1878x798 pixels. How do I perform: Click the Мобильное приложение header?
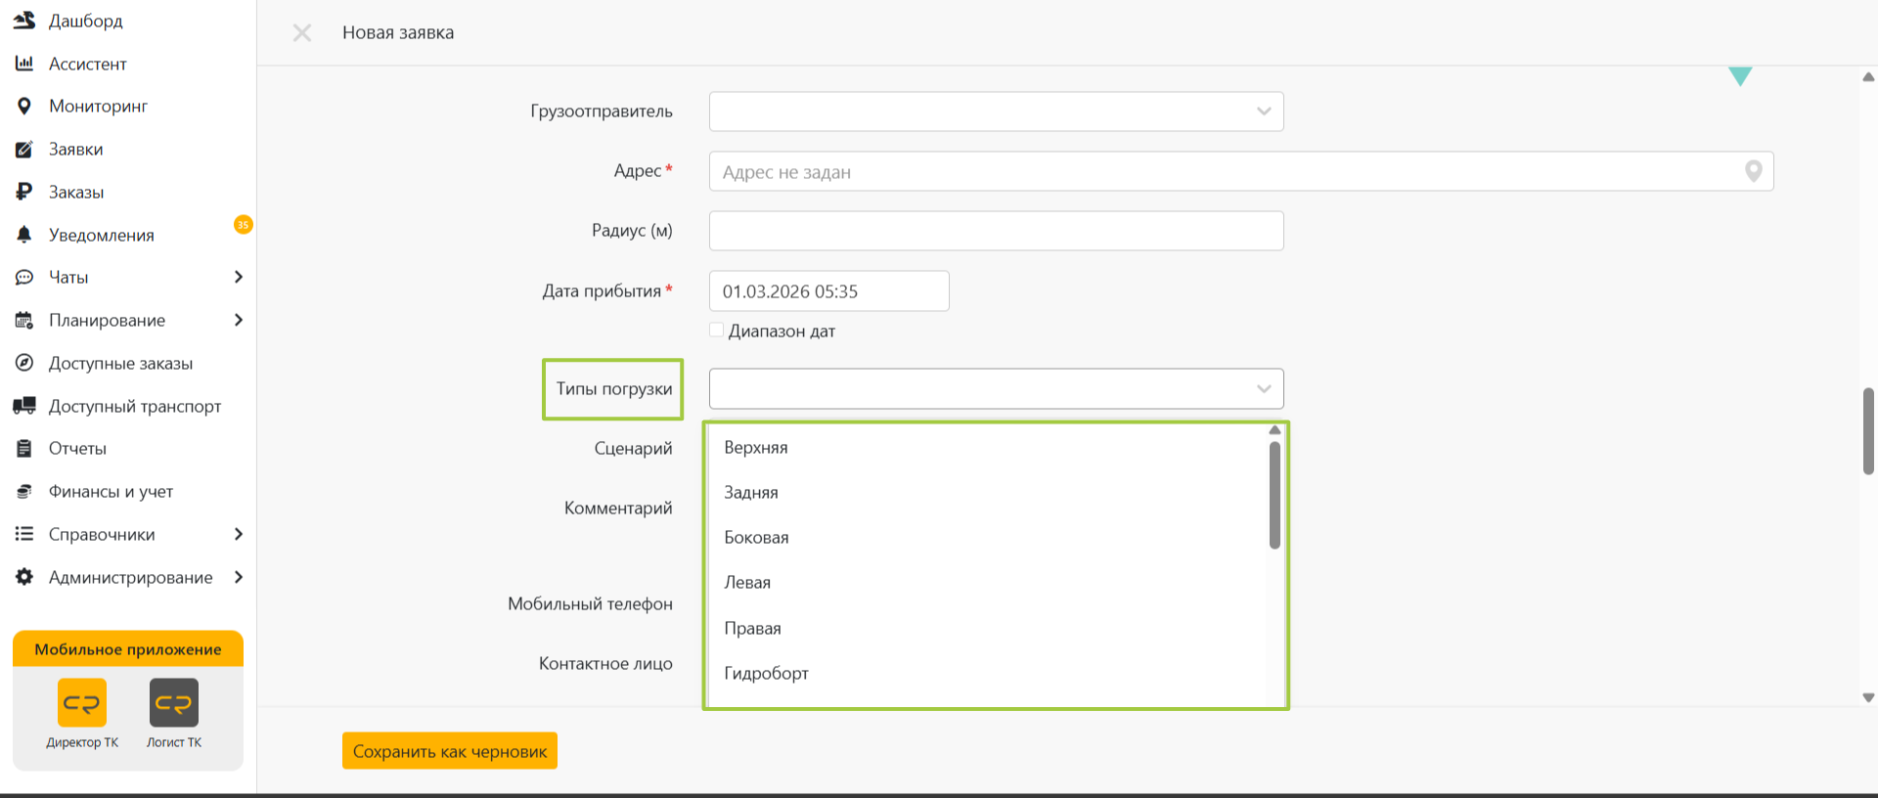(x=128, y=649)
